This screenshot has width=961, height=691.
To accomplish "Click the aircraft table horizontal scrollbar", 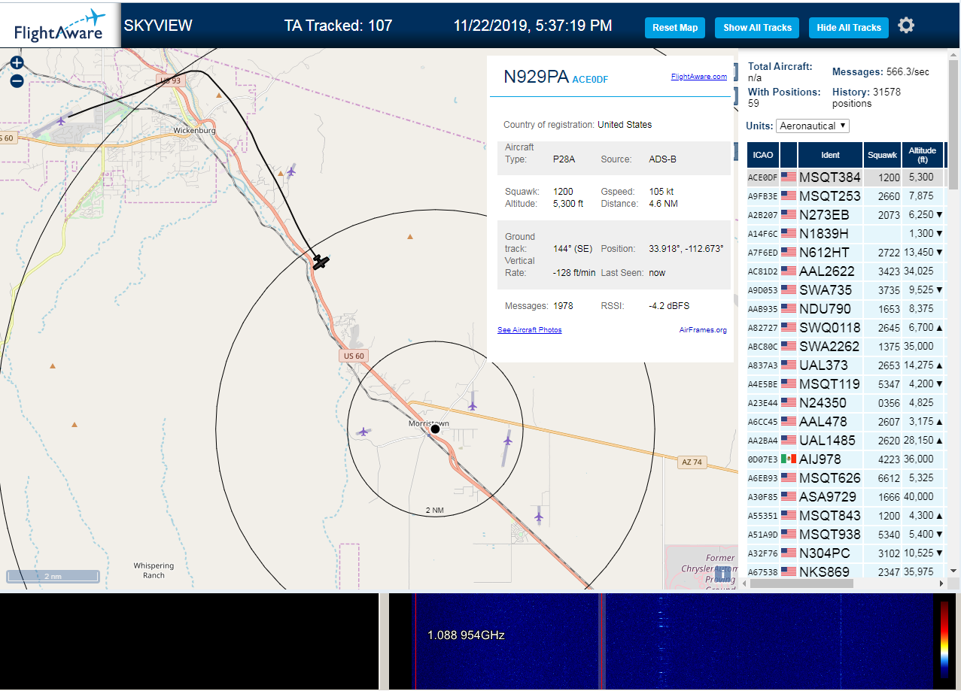I will tap(802, 583).
